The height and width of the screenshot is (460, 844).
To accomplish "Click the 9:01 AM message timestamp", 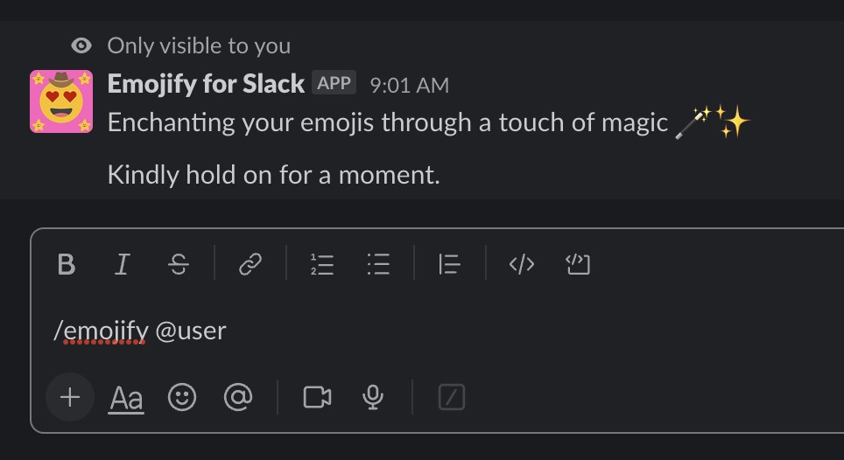I will (409, 85).
